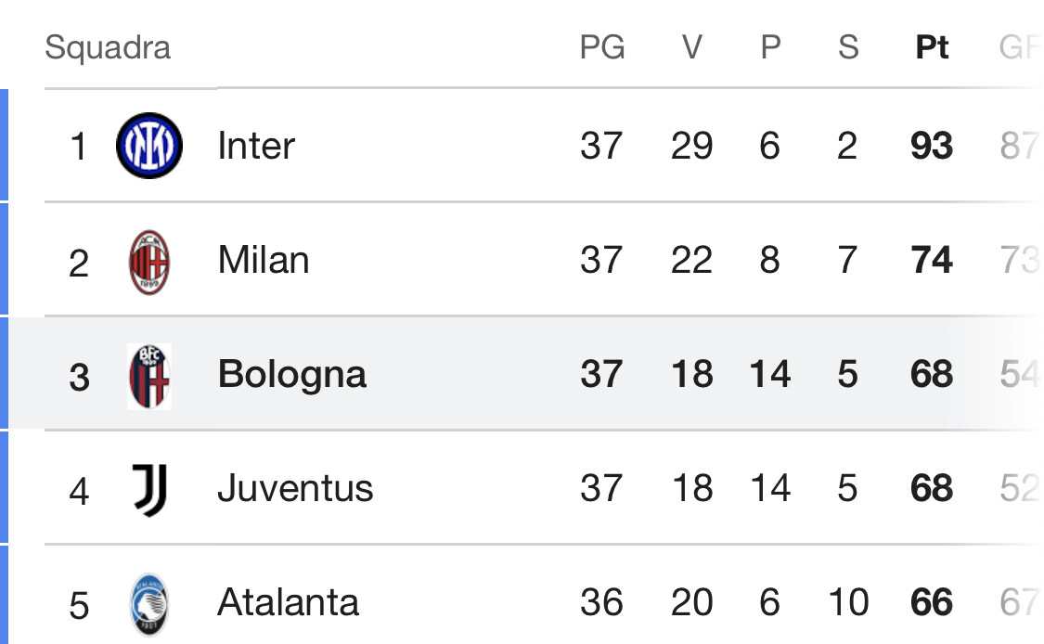Viewport: 1044px width, 644px height.
Task: Click the Bologna club crest
Action: click(149, 376)
